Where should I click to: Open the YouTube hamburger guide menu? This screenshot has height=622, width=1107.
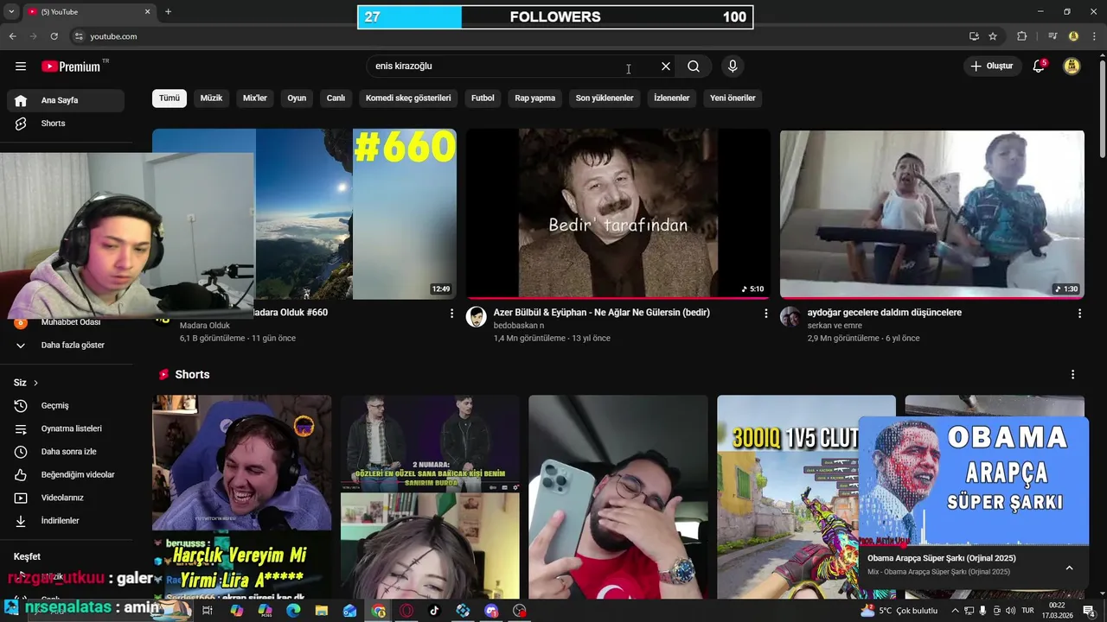[21, 67]
